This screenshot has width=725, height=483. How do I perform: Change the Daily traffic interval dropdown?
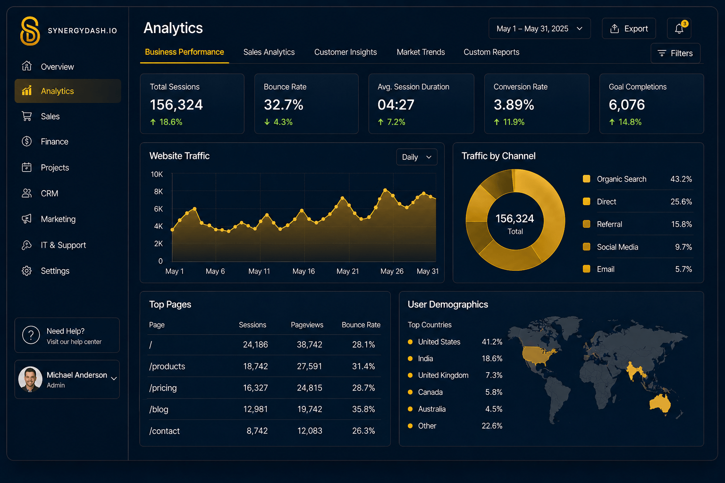tap(417, 157)
